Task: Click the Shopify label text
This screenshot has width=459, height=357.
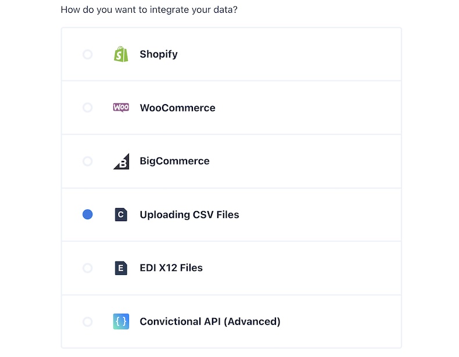Action: click(x=159, y=54)
